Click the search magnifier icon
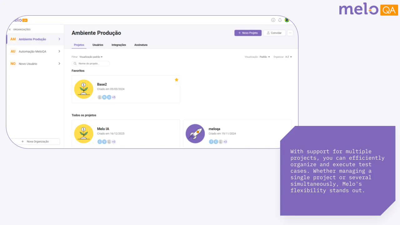 coord(75,63)
